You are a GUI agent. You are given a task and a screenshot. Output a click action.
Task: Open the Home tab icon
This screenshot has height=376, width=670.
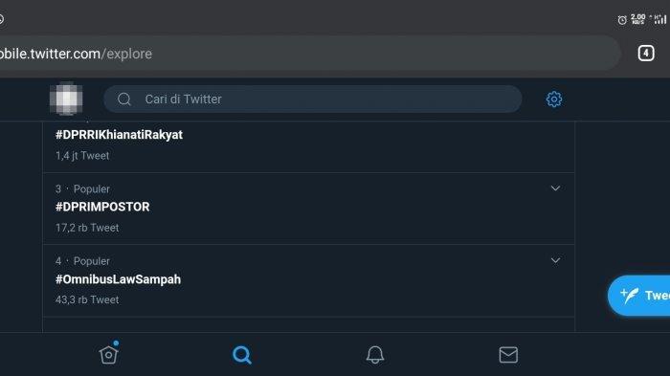pos(108,353)
